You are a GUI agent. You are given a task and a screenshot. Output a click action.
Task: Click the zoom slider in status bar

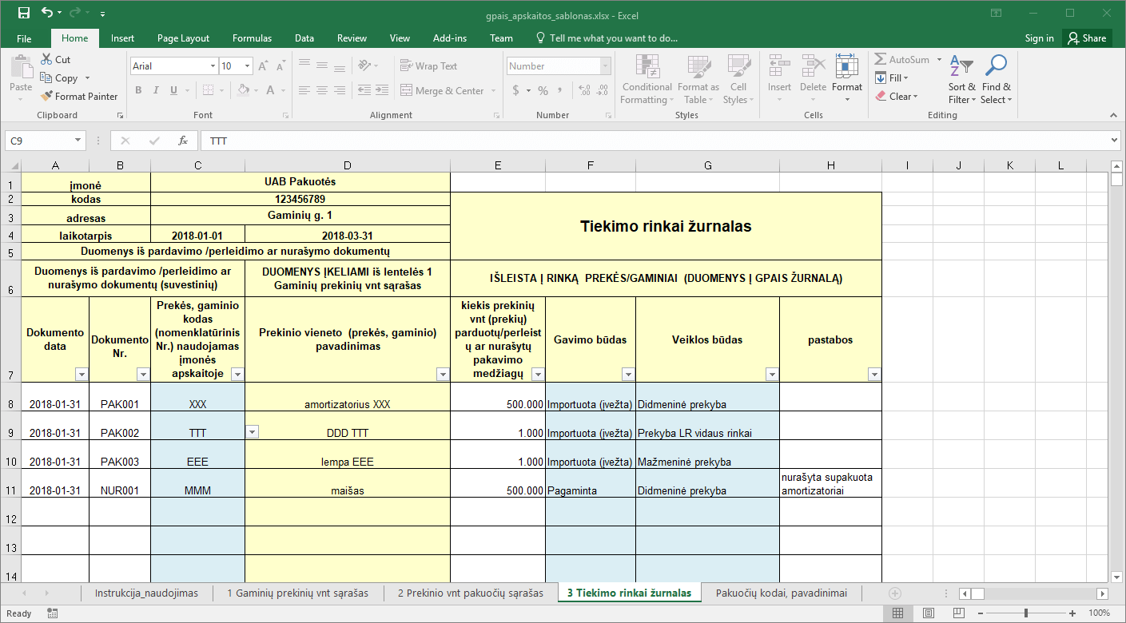click(x=1026, y=613)
